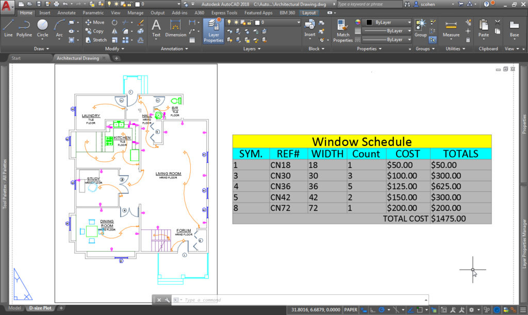Select the Stretch tool
The width and height of the screenshot is (528, 315).
(x=97, y=40)
